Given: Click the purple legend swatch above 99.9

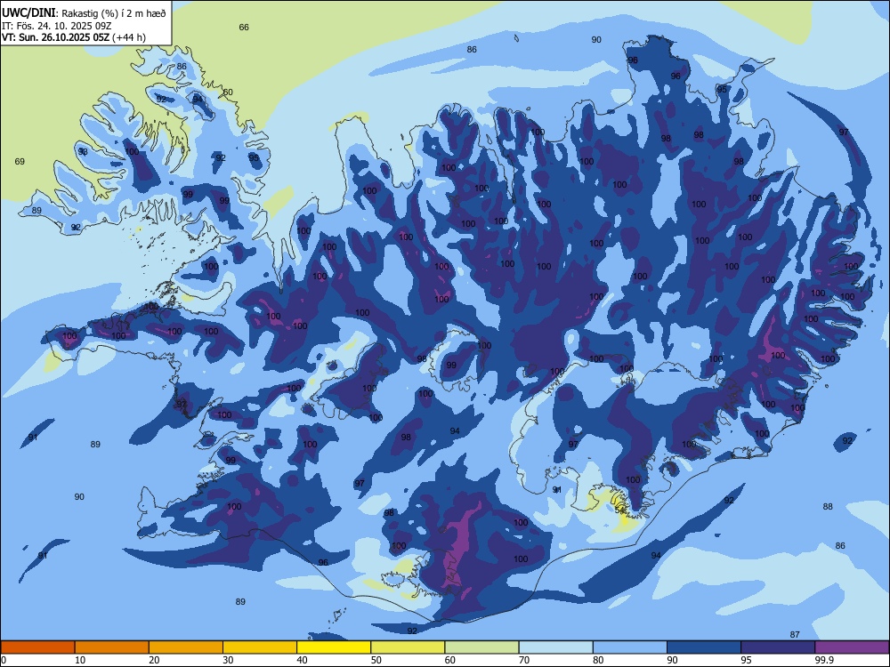Looking at the screenshot, I should coord(852,647).
